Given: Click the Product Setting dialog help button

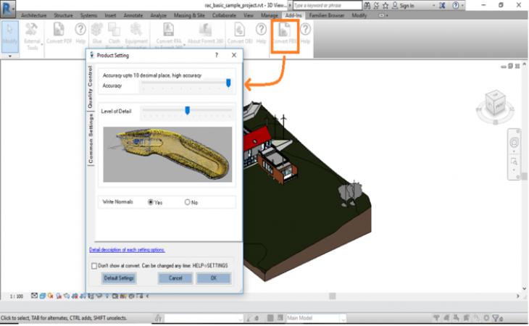Looking at the screenshot, I should point(217,55).
